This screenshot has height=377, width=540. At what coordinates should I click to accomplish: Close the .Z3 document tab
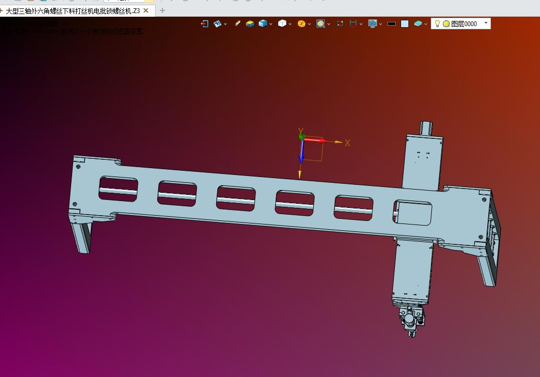[x=146, y=10]
